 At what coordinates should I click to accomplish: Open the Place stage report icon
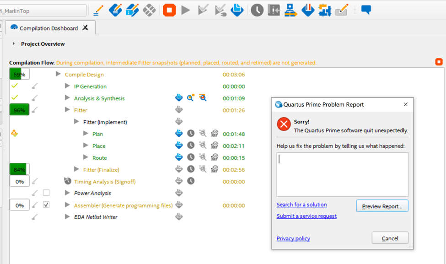tap(179, 145)
